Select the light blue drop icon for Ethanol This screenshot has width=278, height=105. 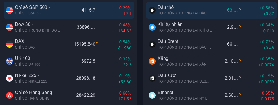pyautogui.click(x=152, y=95)
